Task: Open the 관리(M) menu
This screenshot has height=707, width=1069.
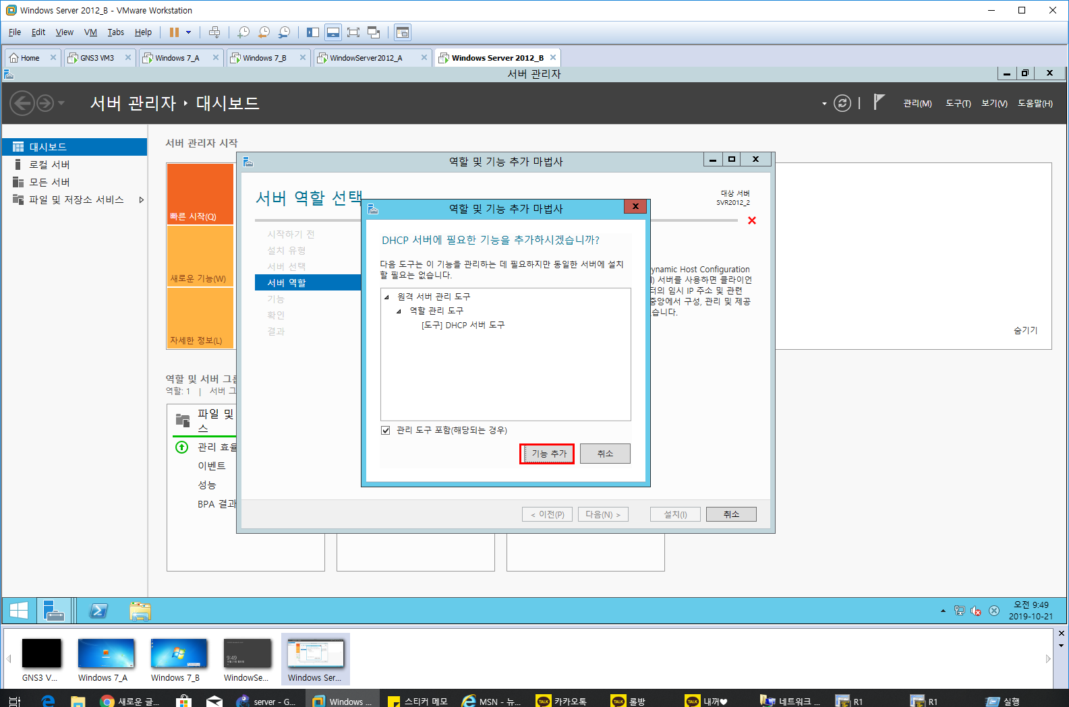Action: [x=917, y=103]
